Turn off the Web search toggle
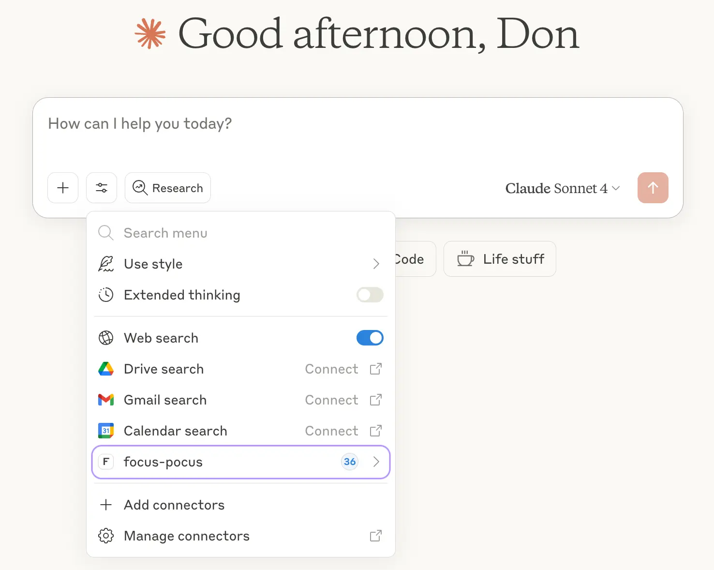The image size is (714, 570). (x=370, y=338)
